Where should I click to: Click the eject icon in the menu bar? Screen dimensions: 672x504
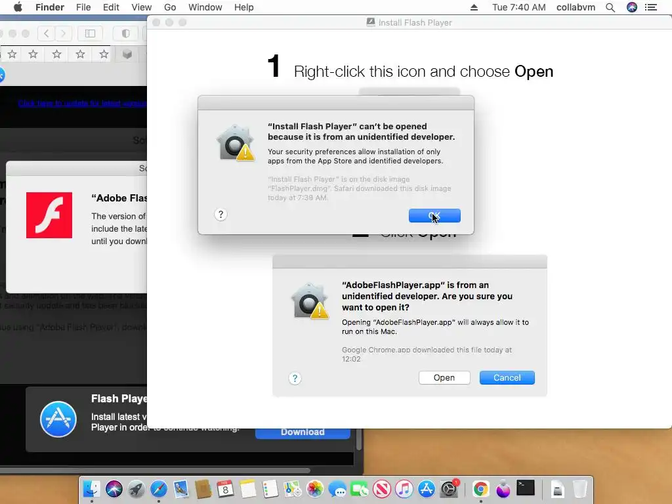pos(474,7)
